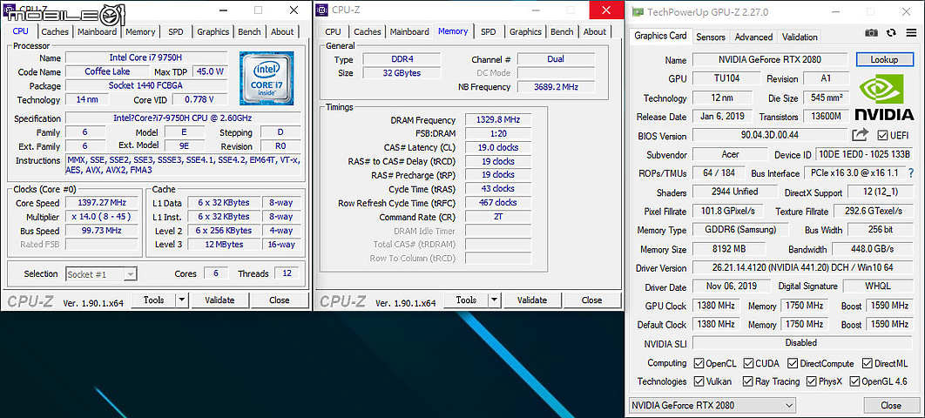
Task: Click the GPU-Z refresh icon
Action: pos(891,33)
